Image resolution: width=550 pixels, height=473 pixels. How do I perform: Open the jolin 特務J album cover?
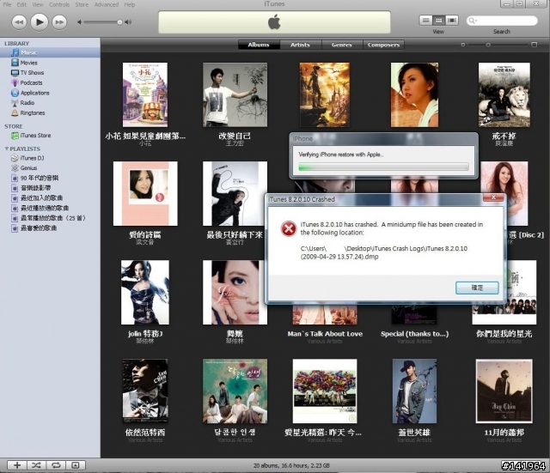click(145, 292)
